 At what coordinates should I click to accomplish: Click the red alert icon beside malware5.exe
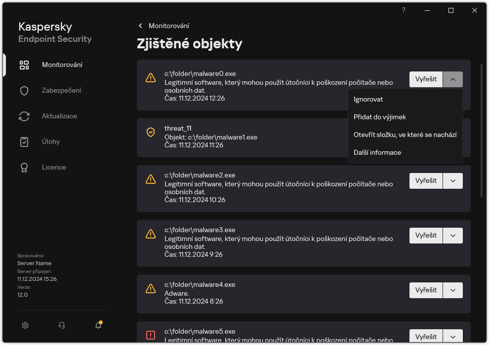(151, 335)
